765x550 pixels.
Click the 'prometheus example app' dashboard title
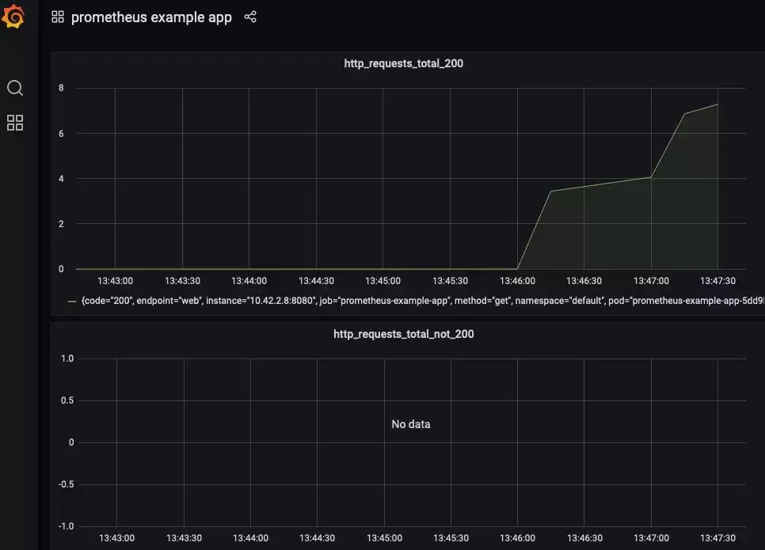pyautogui.click(x=151, y=17)
